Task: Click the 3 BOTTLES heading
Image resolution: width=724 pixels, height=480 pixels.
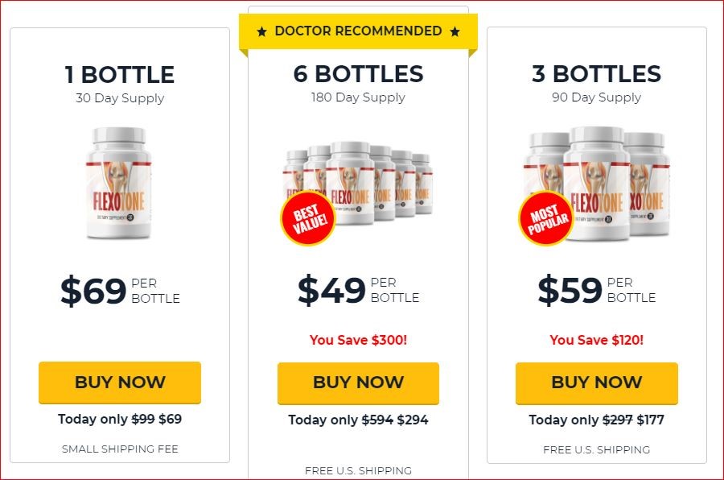Action: pyautogui.click(x=597, y=74)
